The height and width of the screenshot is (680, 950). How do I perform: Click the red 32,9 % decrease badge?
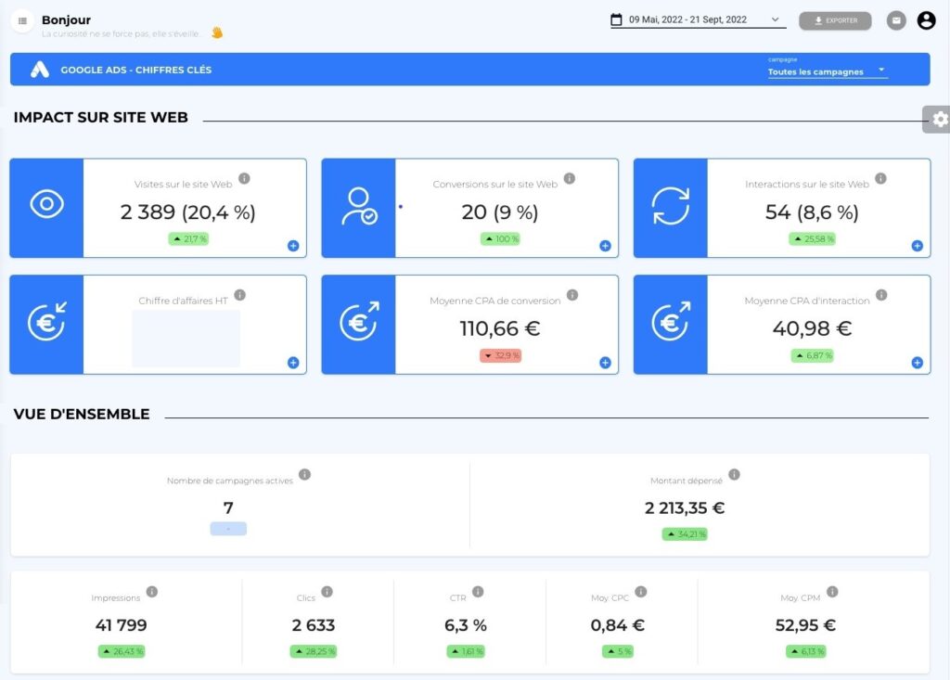click(x=502, y=353)
